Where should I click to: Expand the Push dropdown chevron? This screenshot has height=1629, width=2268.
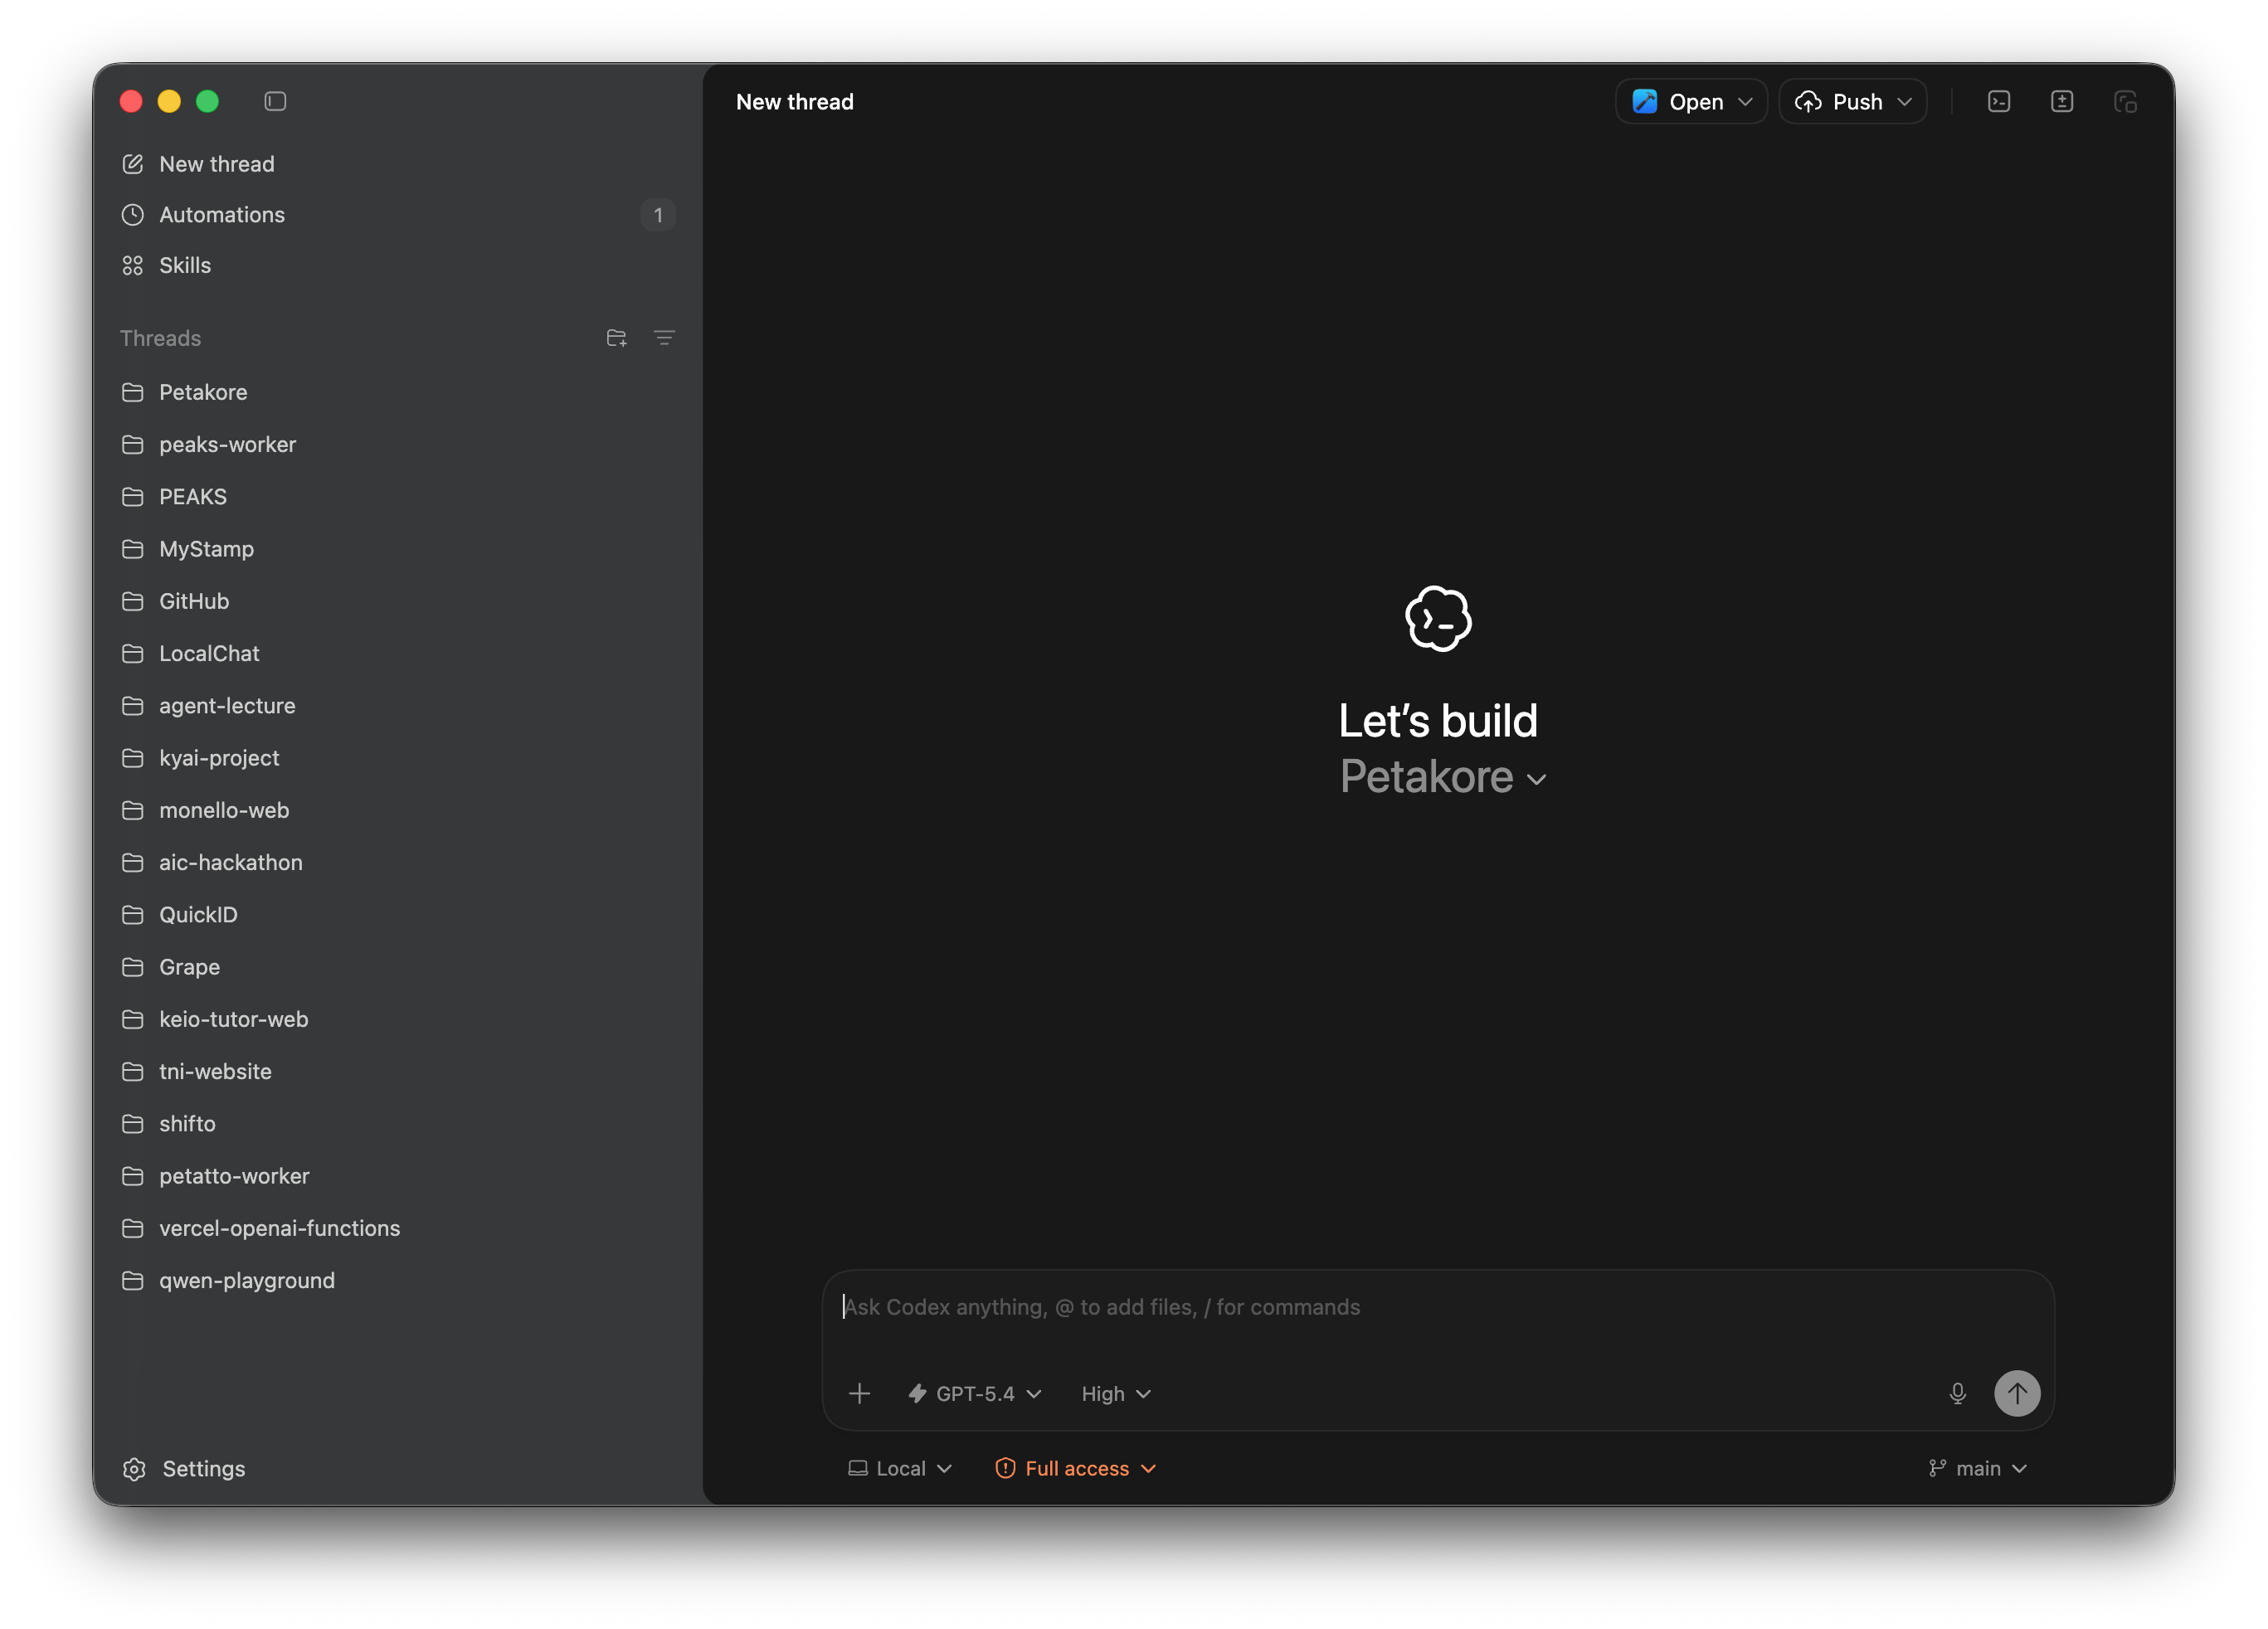click(x=1905, y=102)
